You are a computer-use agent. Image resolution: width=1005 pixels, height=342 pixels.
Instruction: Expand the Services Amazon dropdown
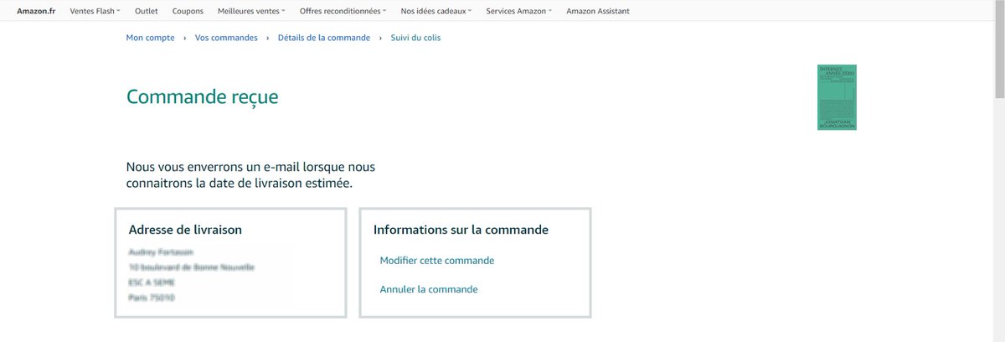point(519,12)
